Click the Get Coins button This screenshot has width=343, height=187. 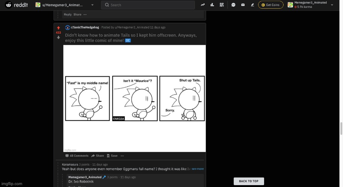(270, 5)
